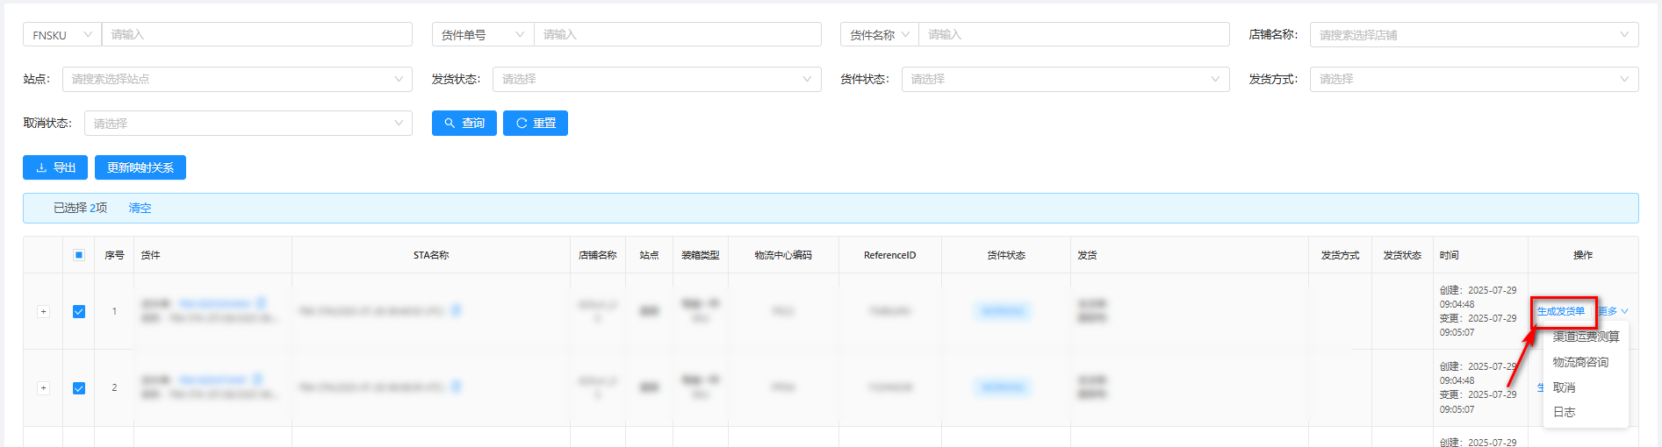This screenshot has height=447, width=1662.
Task: Expand row 2 with the plus icon
Action: tap(43, 387)
